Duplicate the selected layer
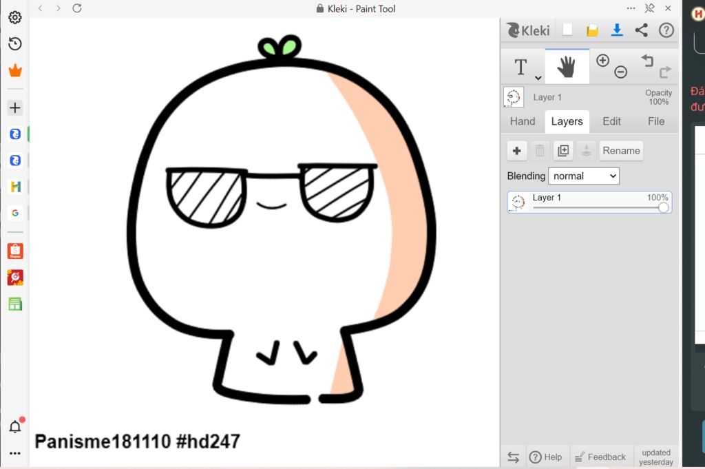The image size is (705, 469). point(563,151)
